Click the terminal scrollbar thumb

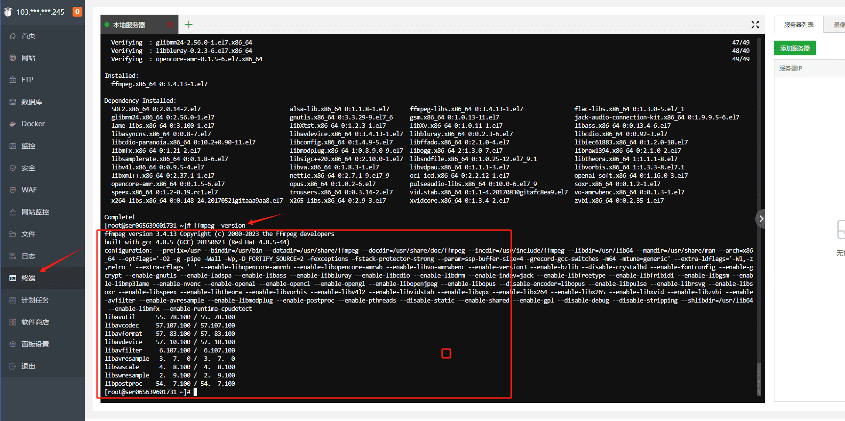tap(759, 379)
